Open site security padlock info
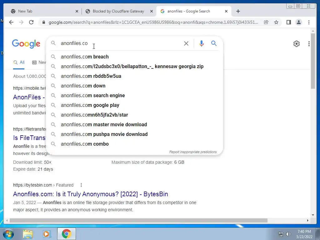Viewport: 320px width, 240px height. coord(43,22)
